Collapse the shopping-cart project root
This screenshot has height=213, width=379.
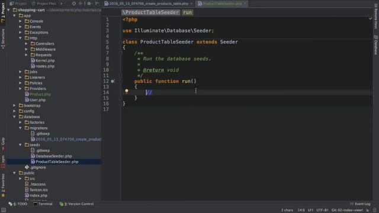[9, 10]
